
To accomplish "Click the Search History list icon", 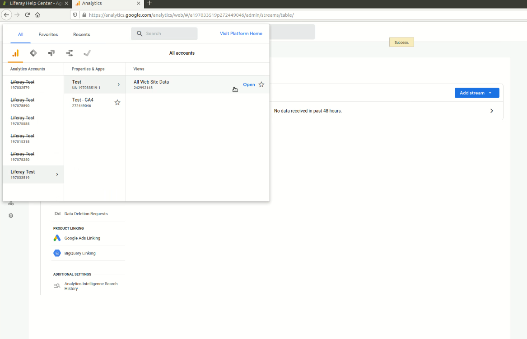I will (x=57, y=286).
